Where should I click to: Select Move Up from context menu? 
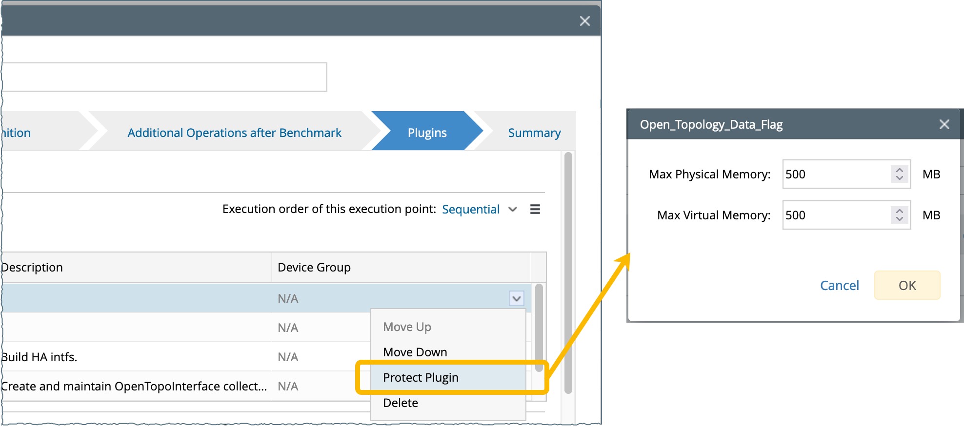coord(407,327)
